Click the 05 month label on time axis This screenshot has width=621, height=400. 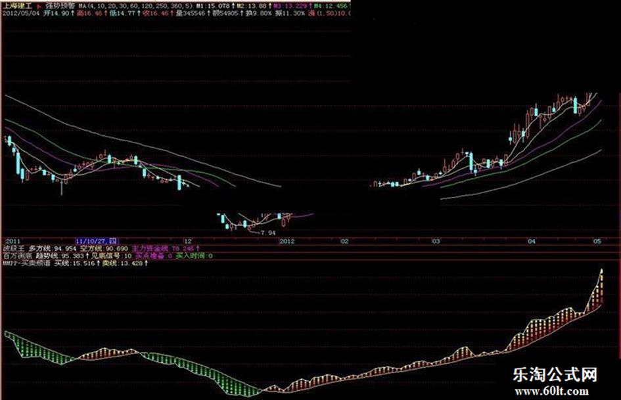(597, 241)
